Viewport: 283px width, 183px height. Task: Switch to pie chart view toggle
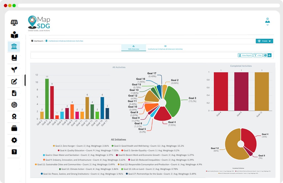[x=266, y=55]
